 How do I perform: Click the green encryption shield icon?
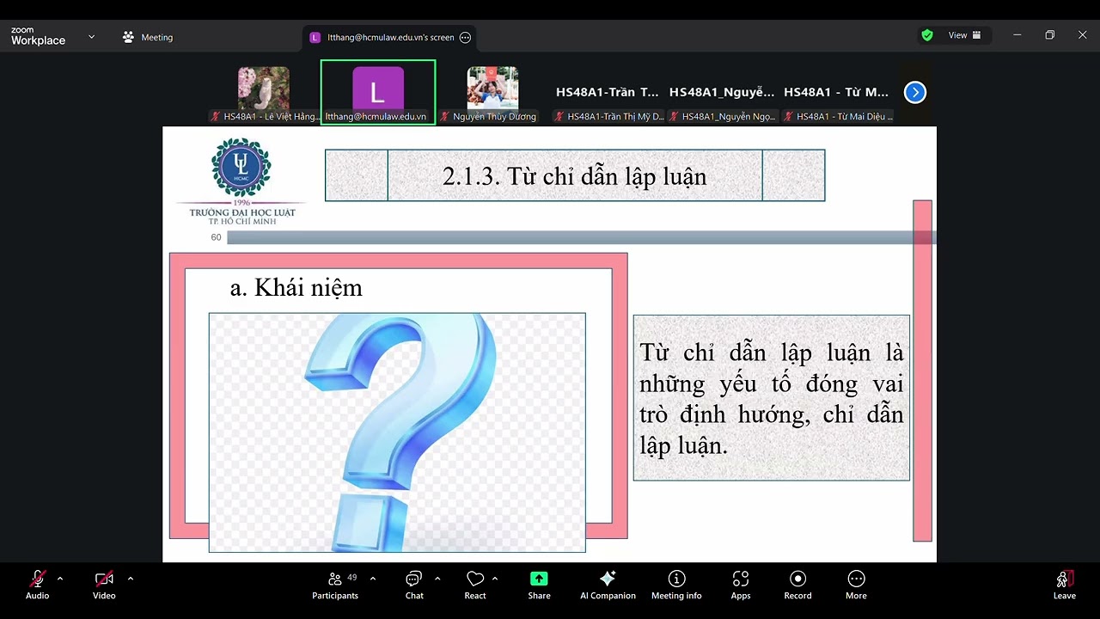pyautogui.click(x=927, y=35)
